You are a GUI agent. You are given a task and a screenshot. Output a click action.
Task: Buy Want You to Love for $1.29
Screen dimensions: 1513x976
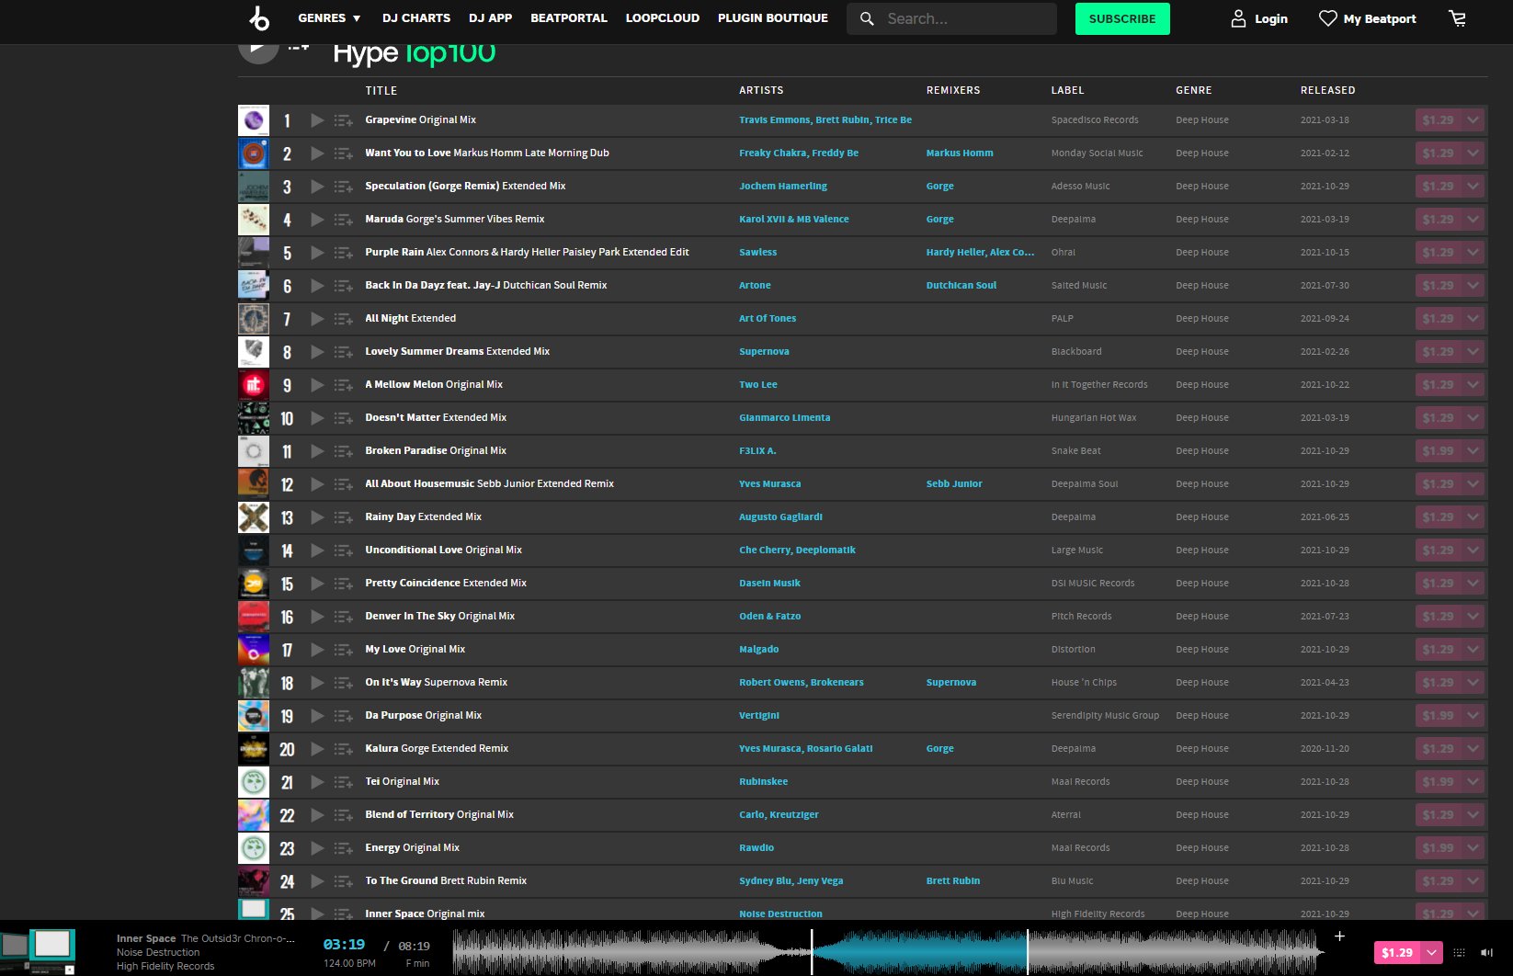(x=1439, y=153)
